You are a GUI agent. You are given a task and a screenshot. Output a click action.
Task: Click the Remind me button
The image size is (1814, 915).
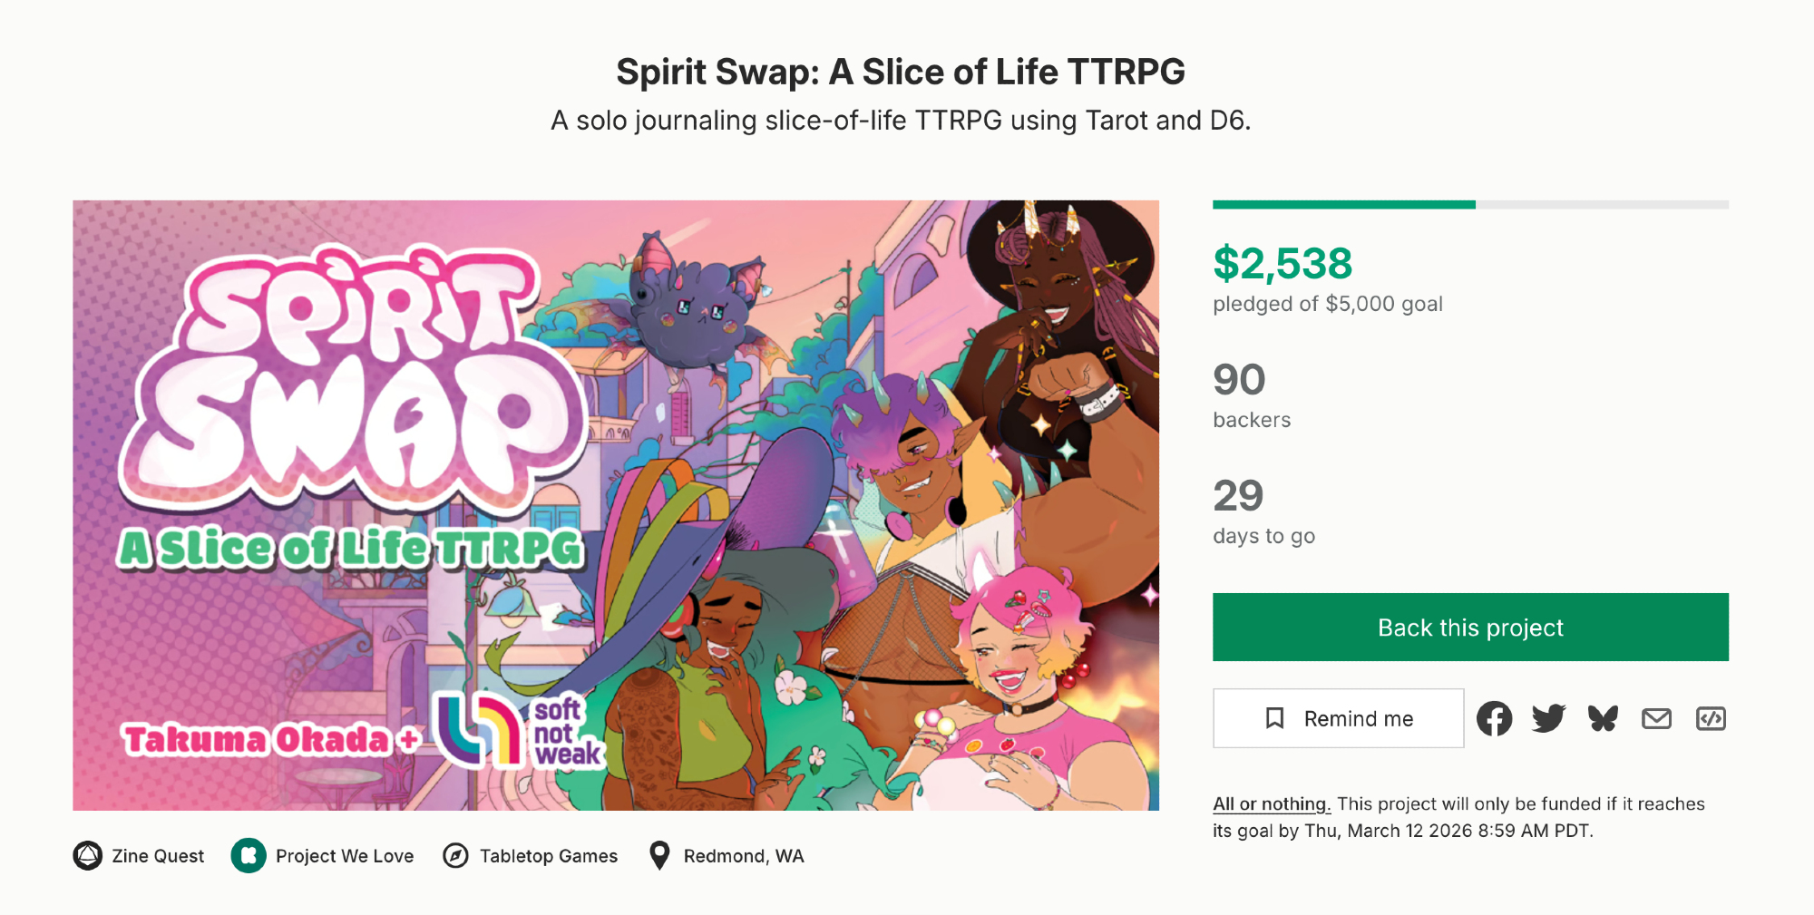(x=1338, y=719)
